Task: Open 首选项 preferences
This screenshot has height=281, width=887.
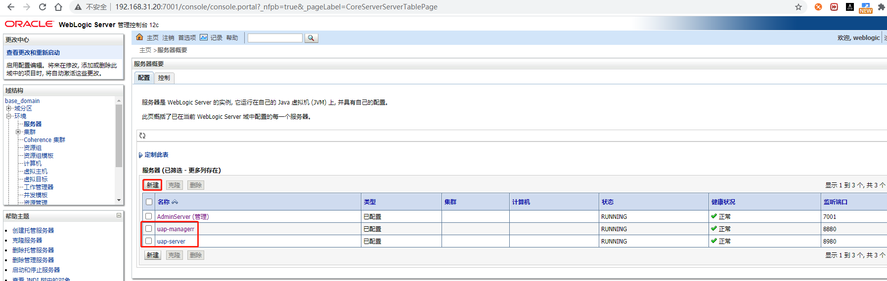Action: [x=187, y=38]
